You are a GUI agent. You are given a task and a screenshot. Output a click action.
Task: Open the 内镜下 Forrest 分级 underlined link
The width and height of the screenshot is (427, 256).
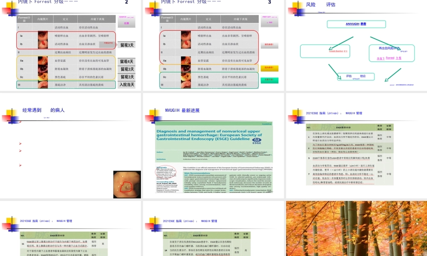pos(389,58)
